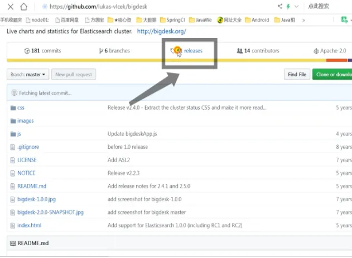Click the images folder icon
Screen dimensions: 352x258
click(x=13, y=121)
